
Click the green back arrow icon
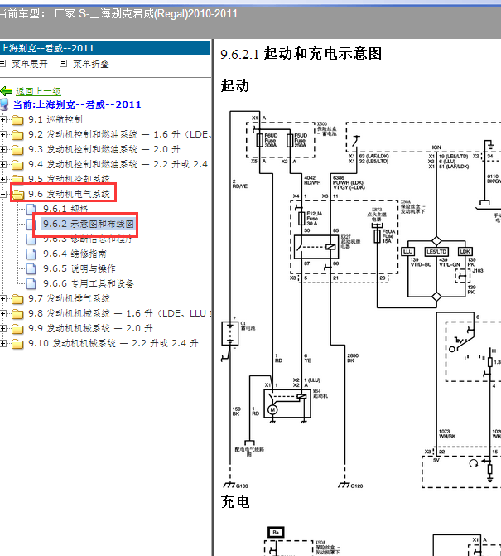pyautogui.click(x=7, y=91)
